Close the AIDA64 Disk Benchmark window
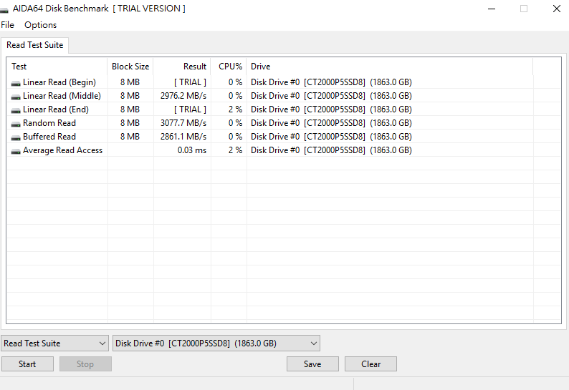Screen dimensions: 569x390 point(557,9)
